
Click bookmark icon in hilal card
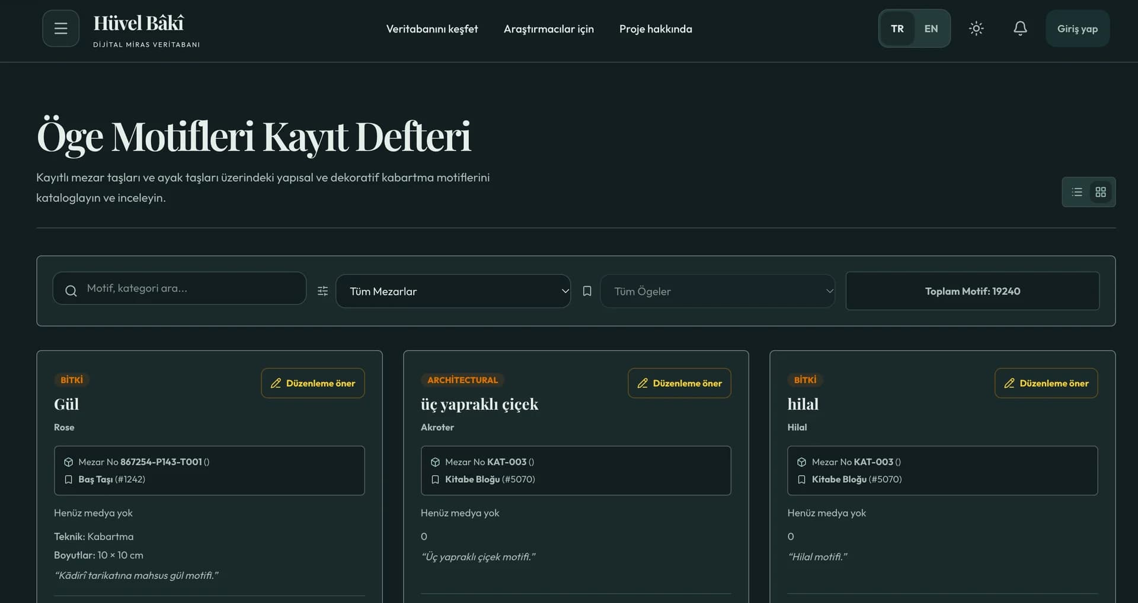tap(801, 479)
